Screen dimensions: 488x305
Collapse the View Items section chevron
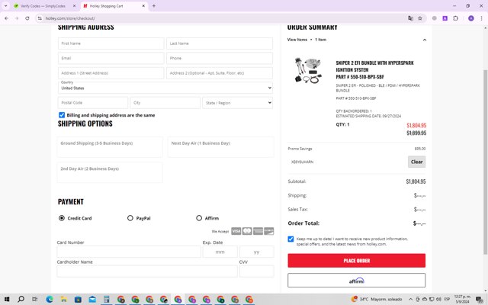(425, 40)
